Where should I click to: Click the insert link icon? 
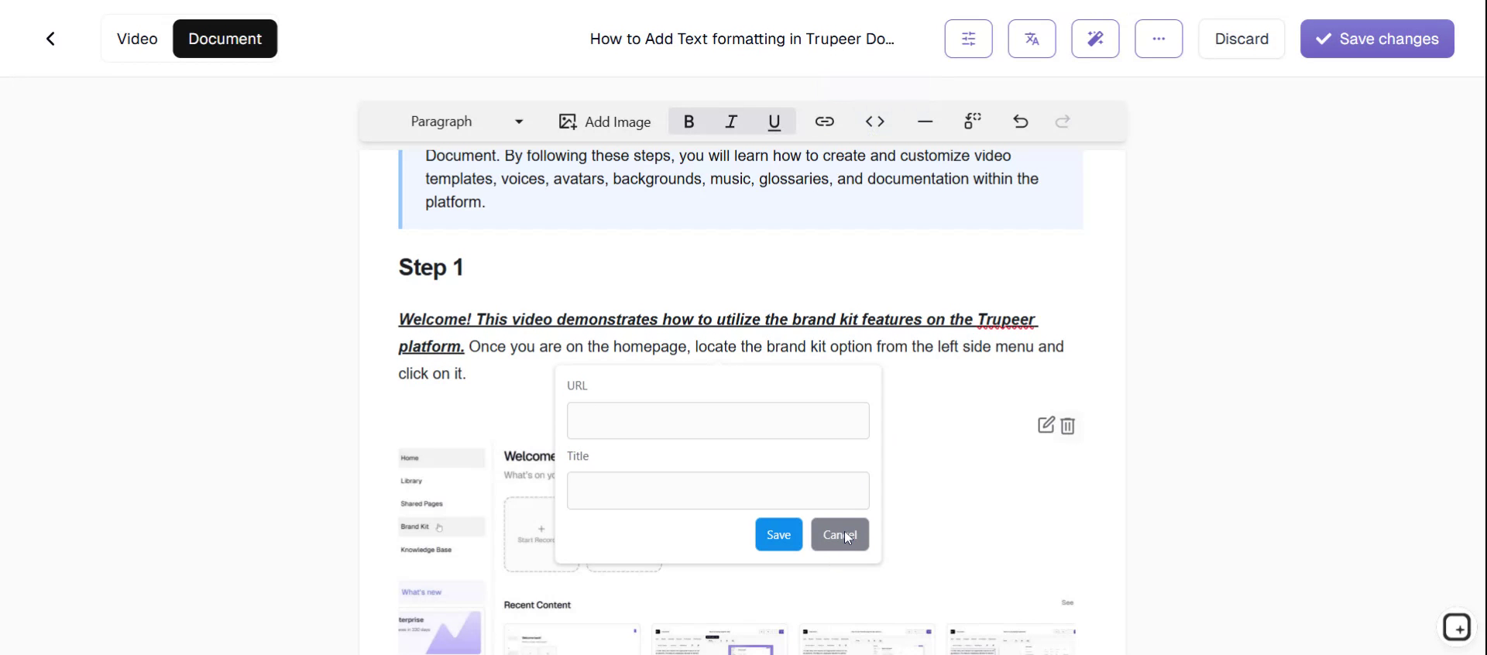pyautogui.click(x=824, y=122)
